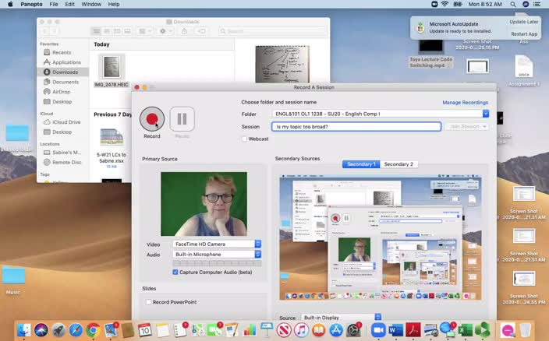Click Update Later in the AutoUpdate notification
This screenshot has width=549, height=341.
coord(523,22)
